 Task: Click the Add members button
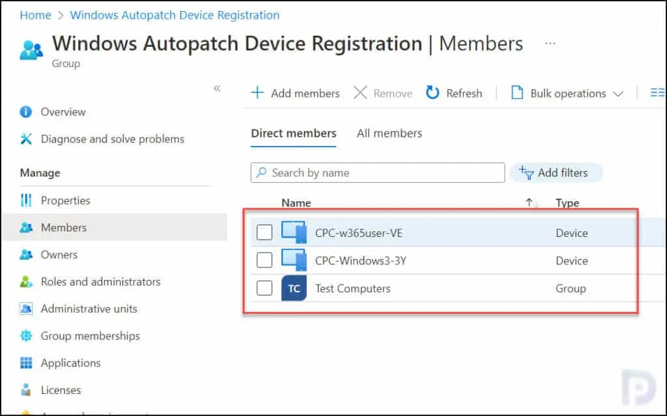click(x=296, y=93)
